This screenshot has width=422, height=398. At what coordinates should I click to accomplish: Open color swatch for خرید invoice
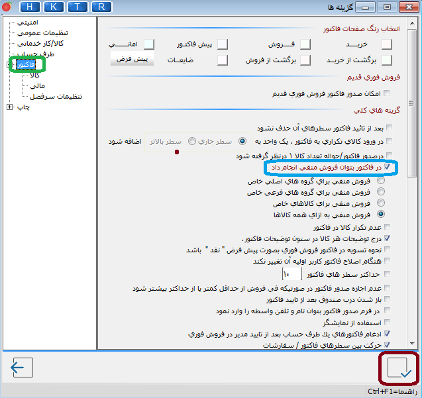[x=387, y=44]
